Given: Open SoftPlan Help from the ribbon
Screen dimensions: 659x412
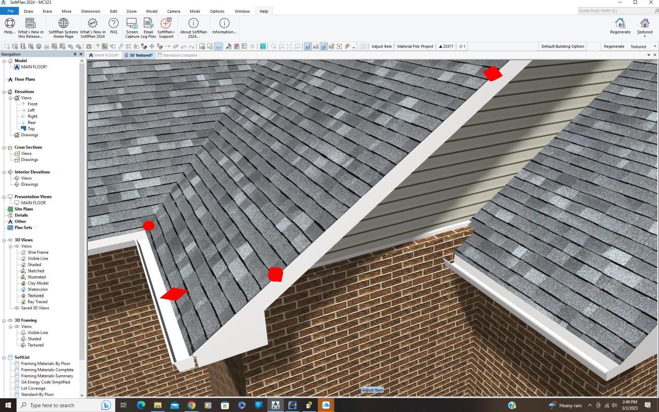Looking at the screenshot, I should click(9, 25).
